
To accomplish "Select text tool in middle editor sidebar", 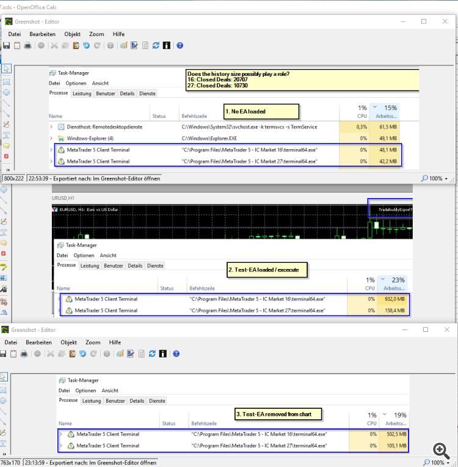I will click(4, 232).
